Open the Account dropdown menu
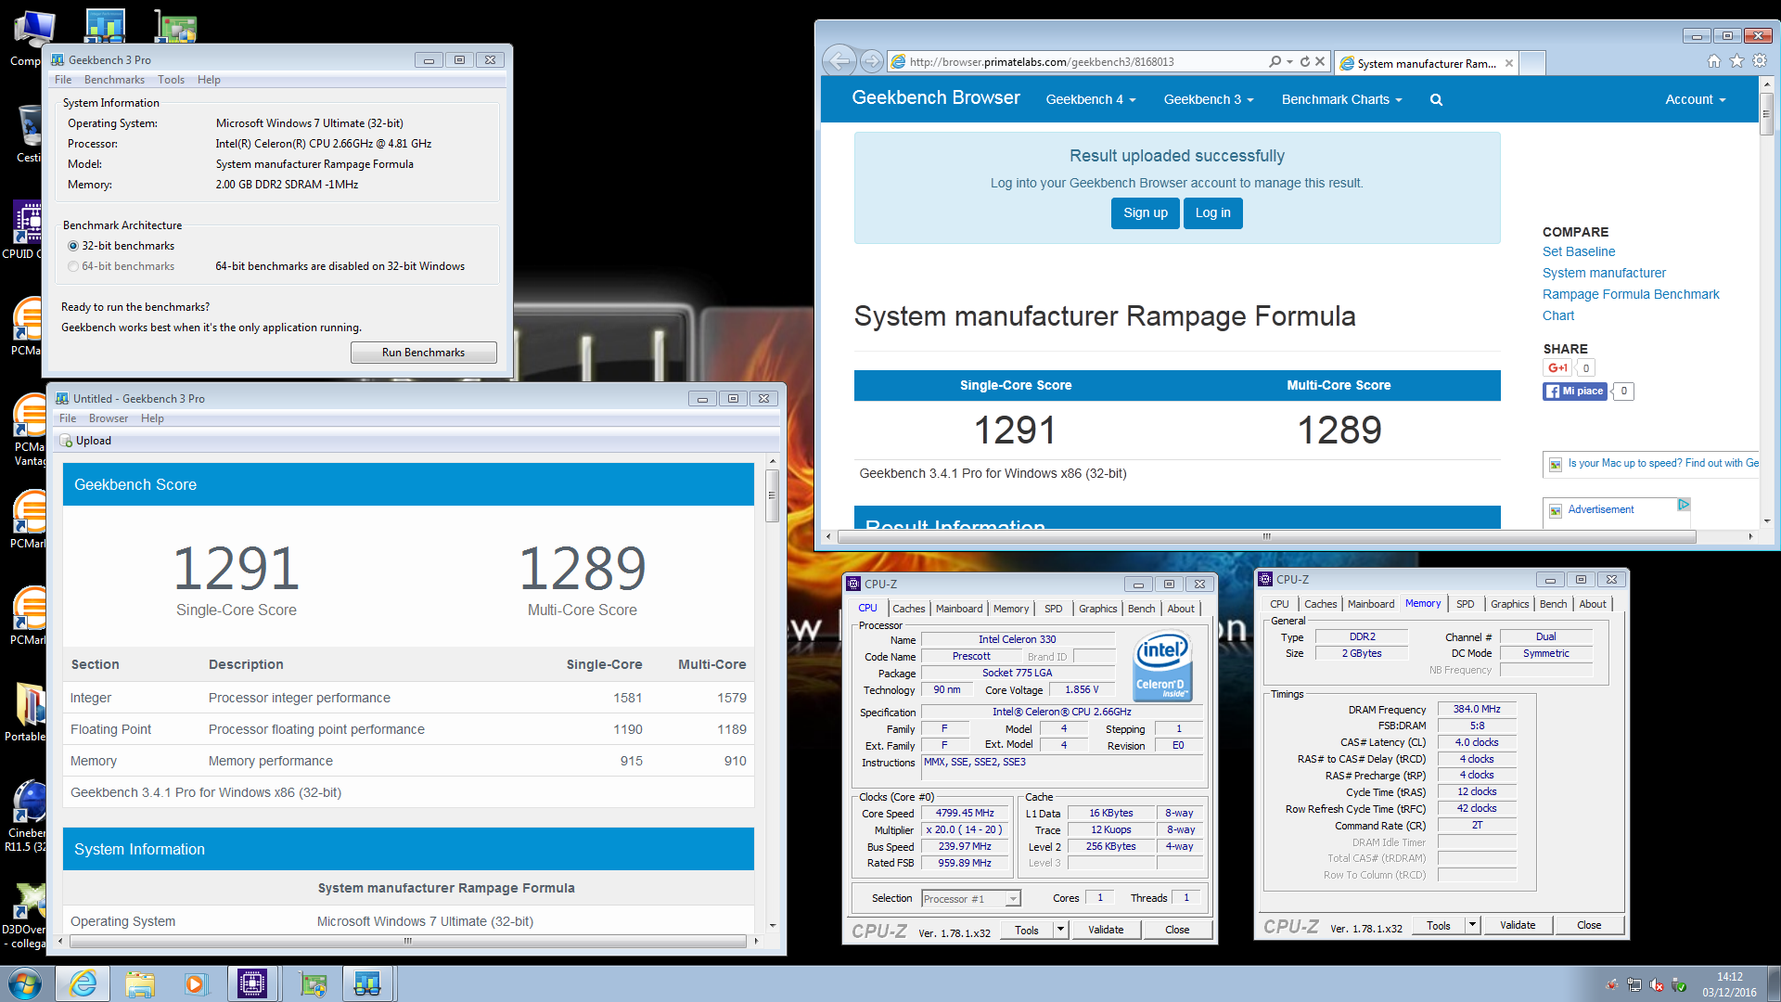The width and height of the screenshot is (1781, 1002). click(1695, 99)
